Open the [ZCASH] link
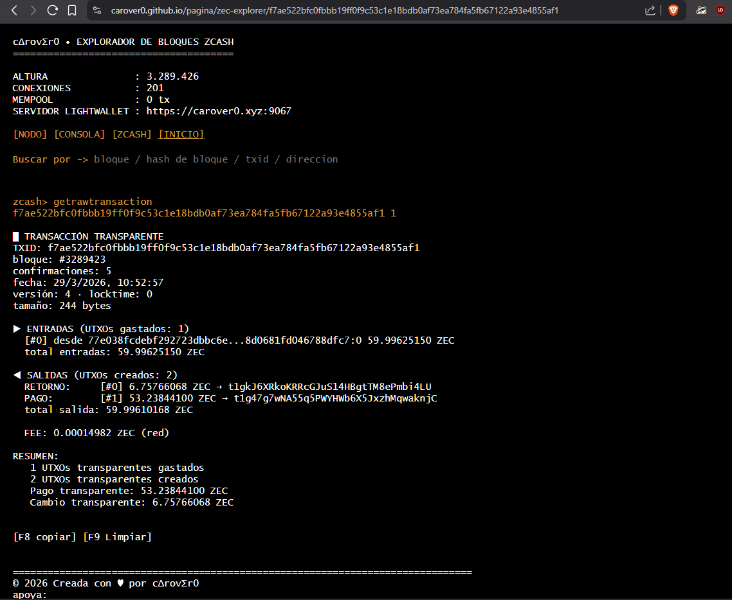 [x=132, y=134]
